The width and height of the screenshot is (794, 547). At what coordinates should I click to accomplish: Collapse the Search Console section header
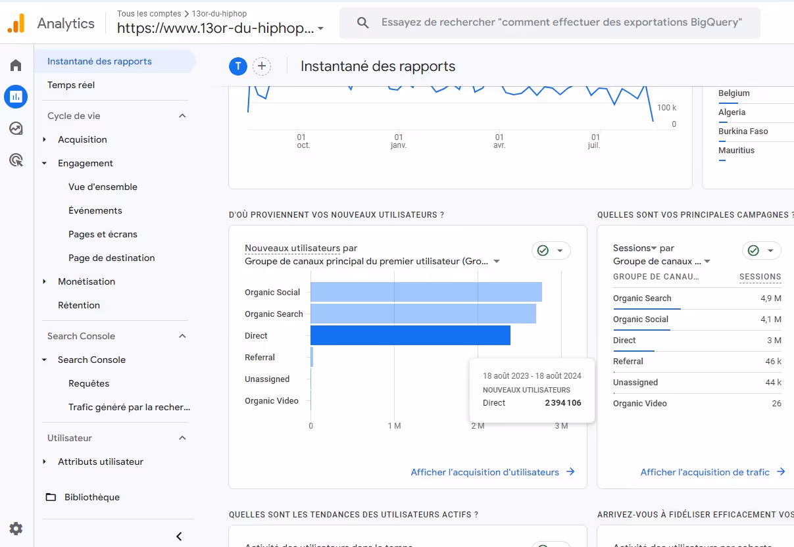click(x=182, y=336)
